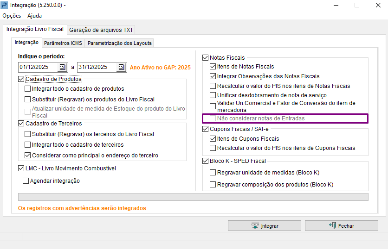The width and height of the screenshot is (388, 249).
Task: Open the end date calendar picker icon
Action: point(122,67)
